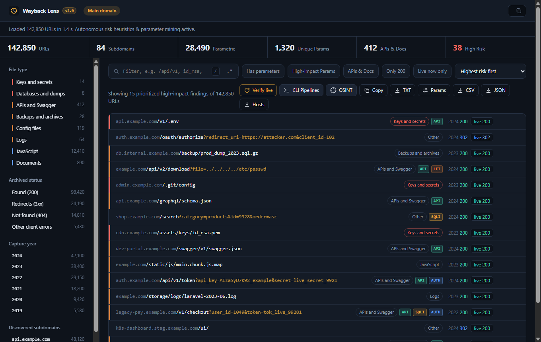
Task: Filter archived status by Found (200)
Action: tap(48, 192)
